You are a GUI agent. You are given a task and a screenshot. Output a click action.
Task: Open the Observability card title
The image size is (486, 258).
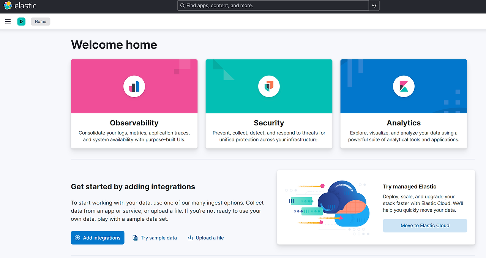134,123
